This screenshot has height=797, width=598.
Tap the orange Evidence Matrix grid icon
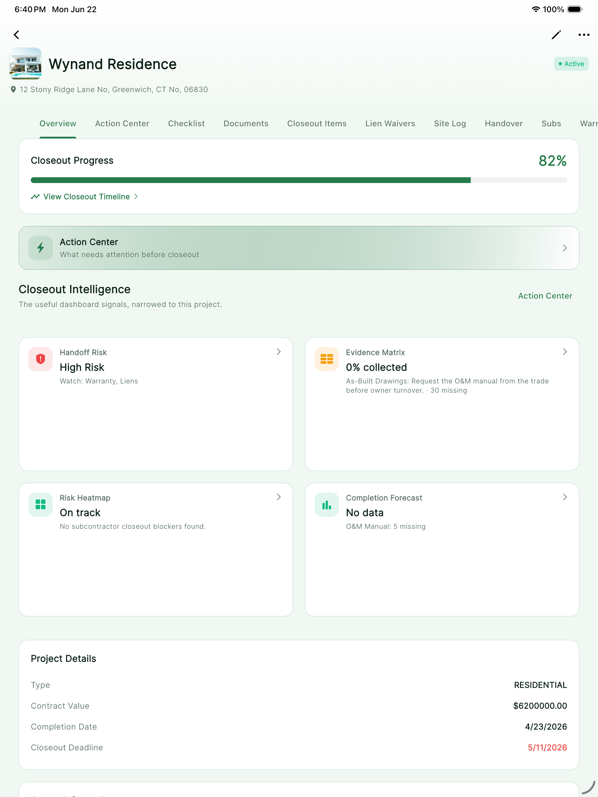pos(327,359)
